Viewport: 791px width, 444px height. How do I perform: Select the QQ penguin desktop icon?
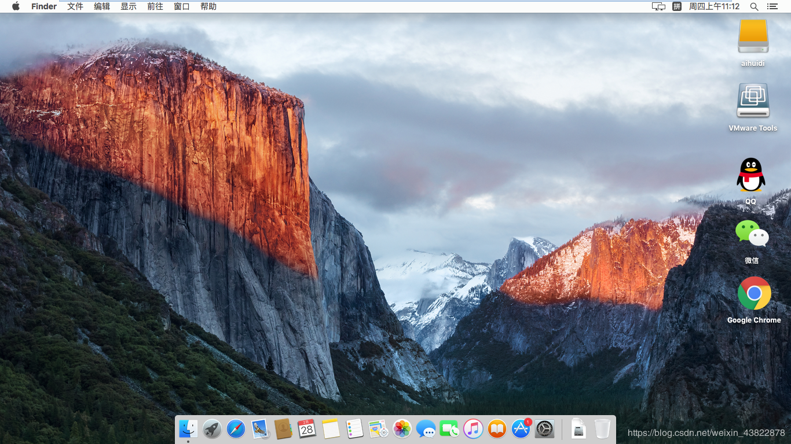pos(751,175)
